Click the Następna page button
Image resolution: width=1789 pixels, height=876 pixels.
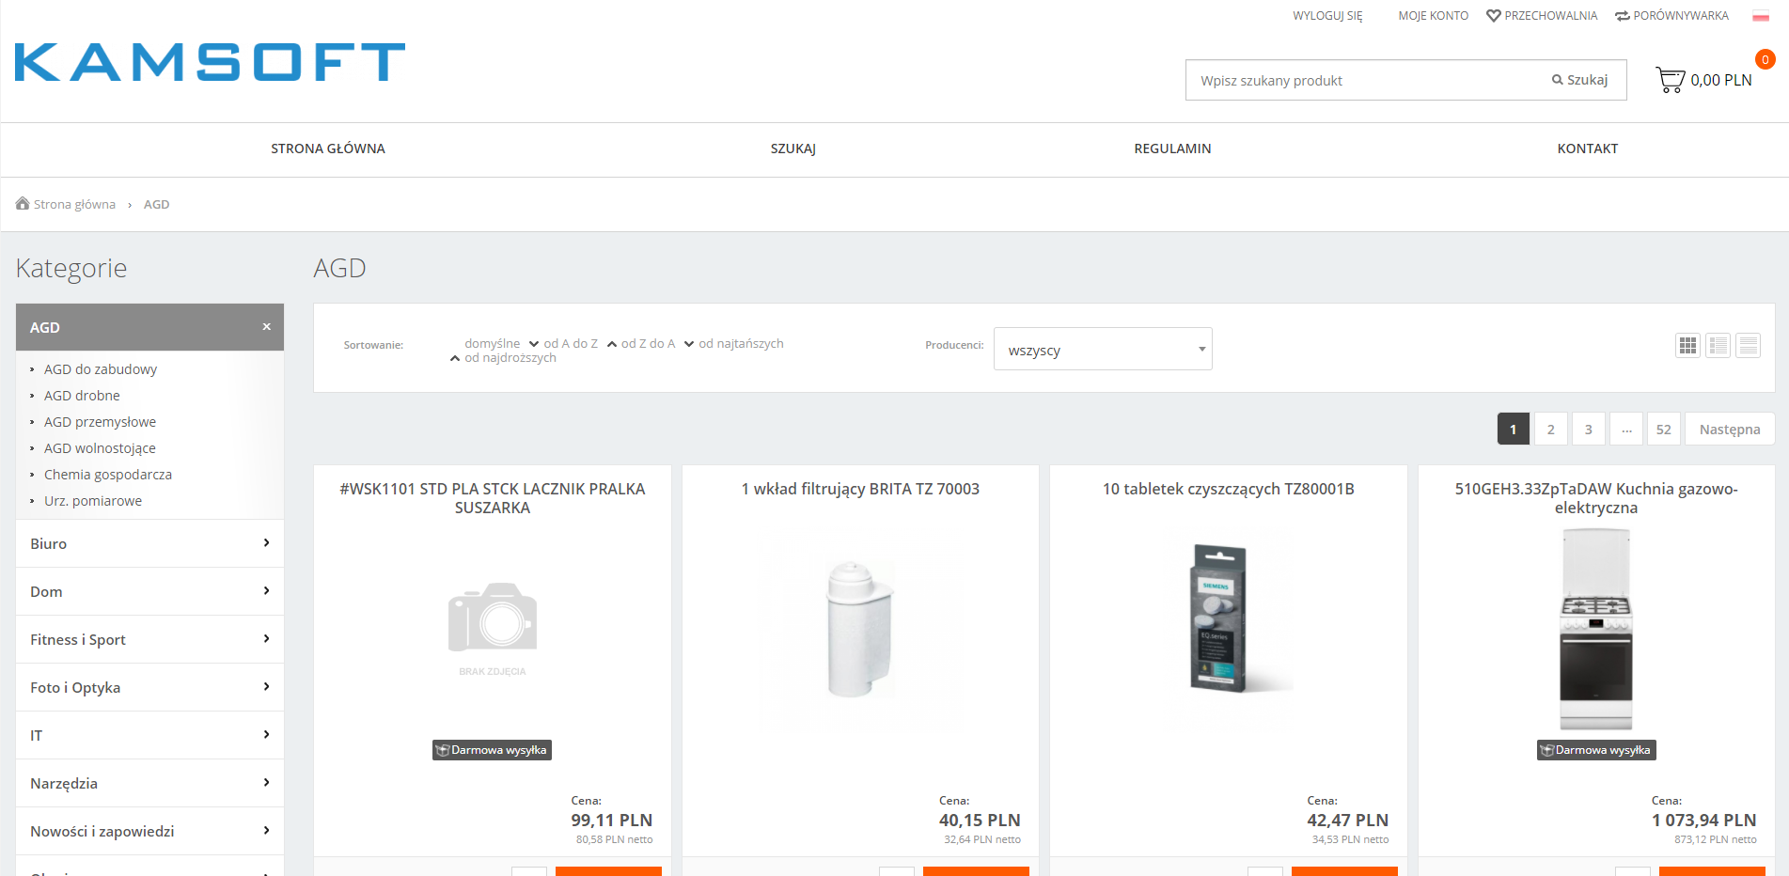pyautogui.click(x=1730, y=429)
